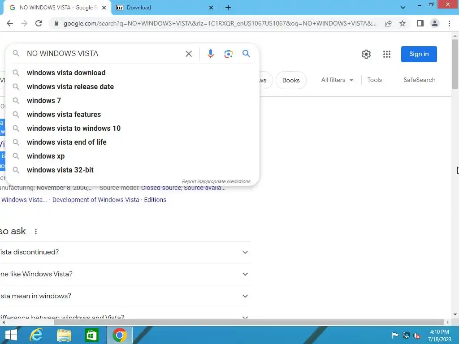Viewport: 459px width, 344px height.
Task: Choose suggestion windows xp
Action: click(132, 156)
